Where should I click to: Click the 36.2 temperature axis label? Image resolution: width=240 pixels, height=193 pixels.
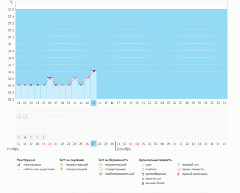pos(11,100)
